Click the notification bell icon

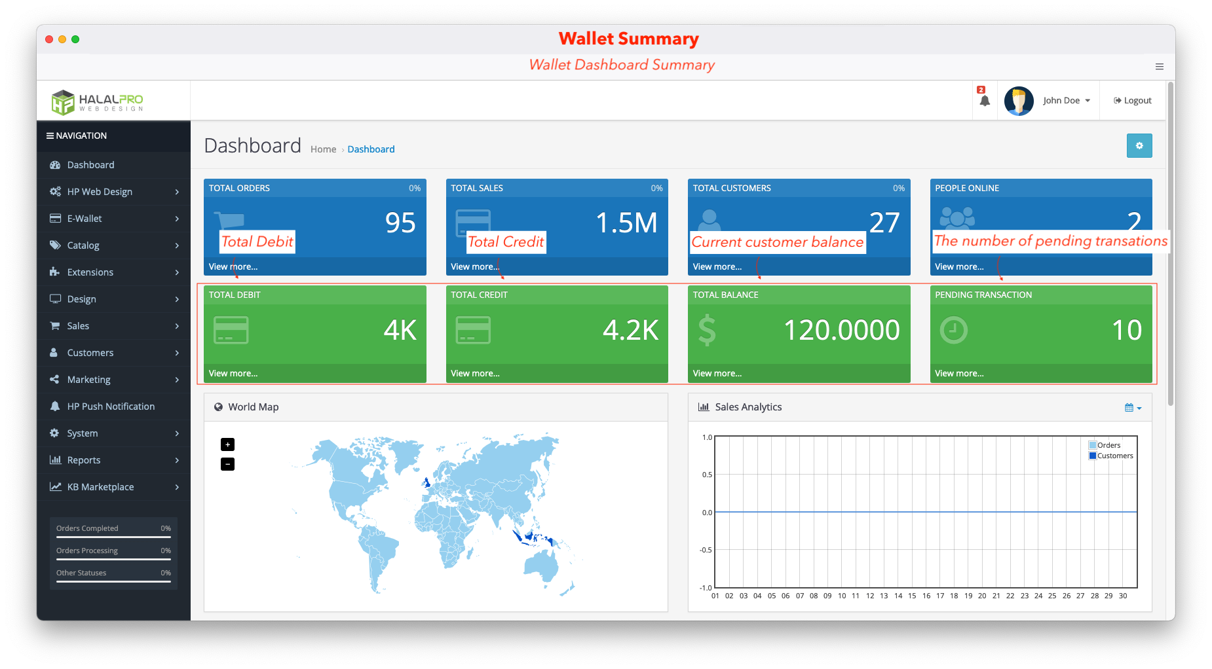pyautogui.click(x=984, y=101)
